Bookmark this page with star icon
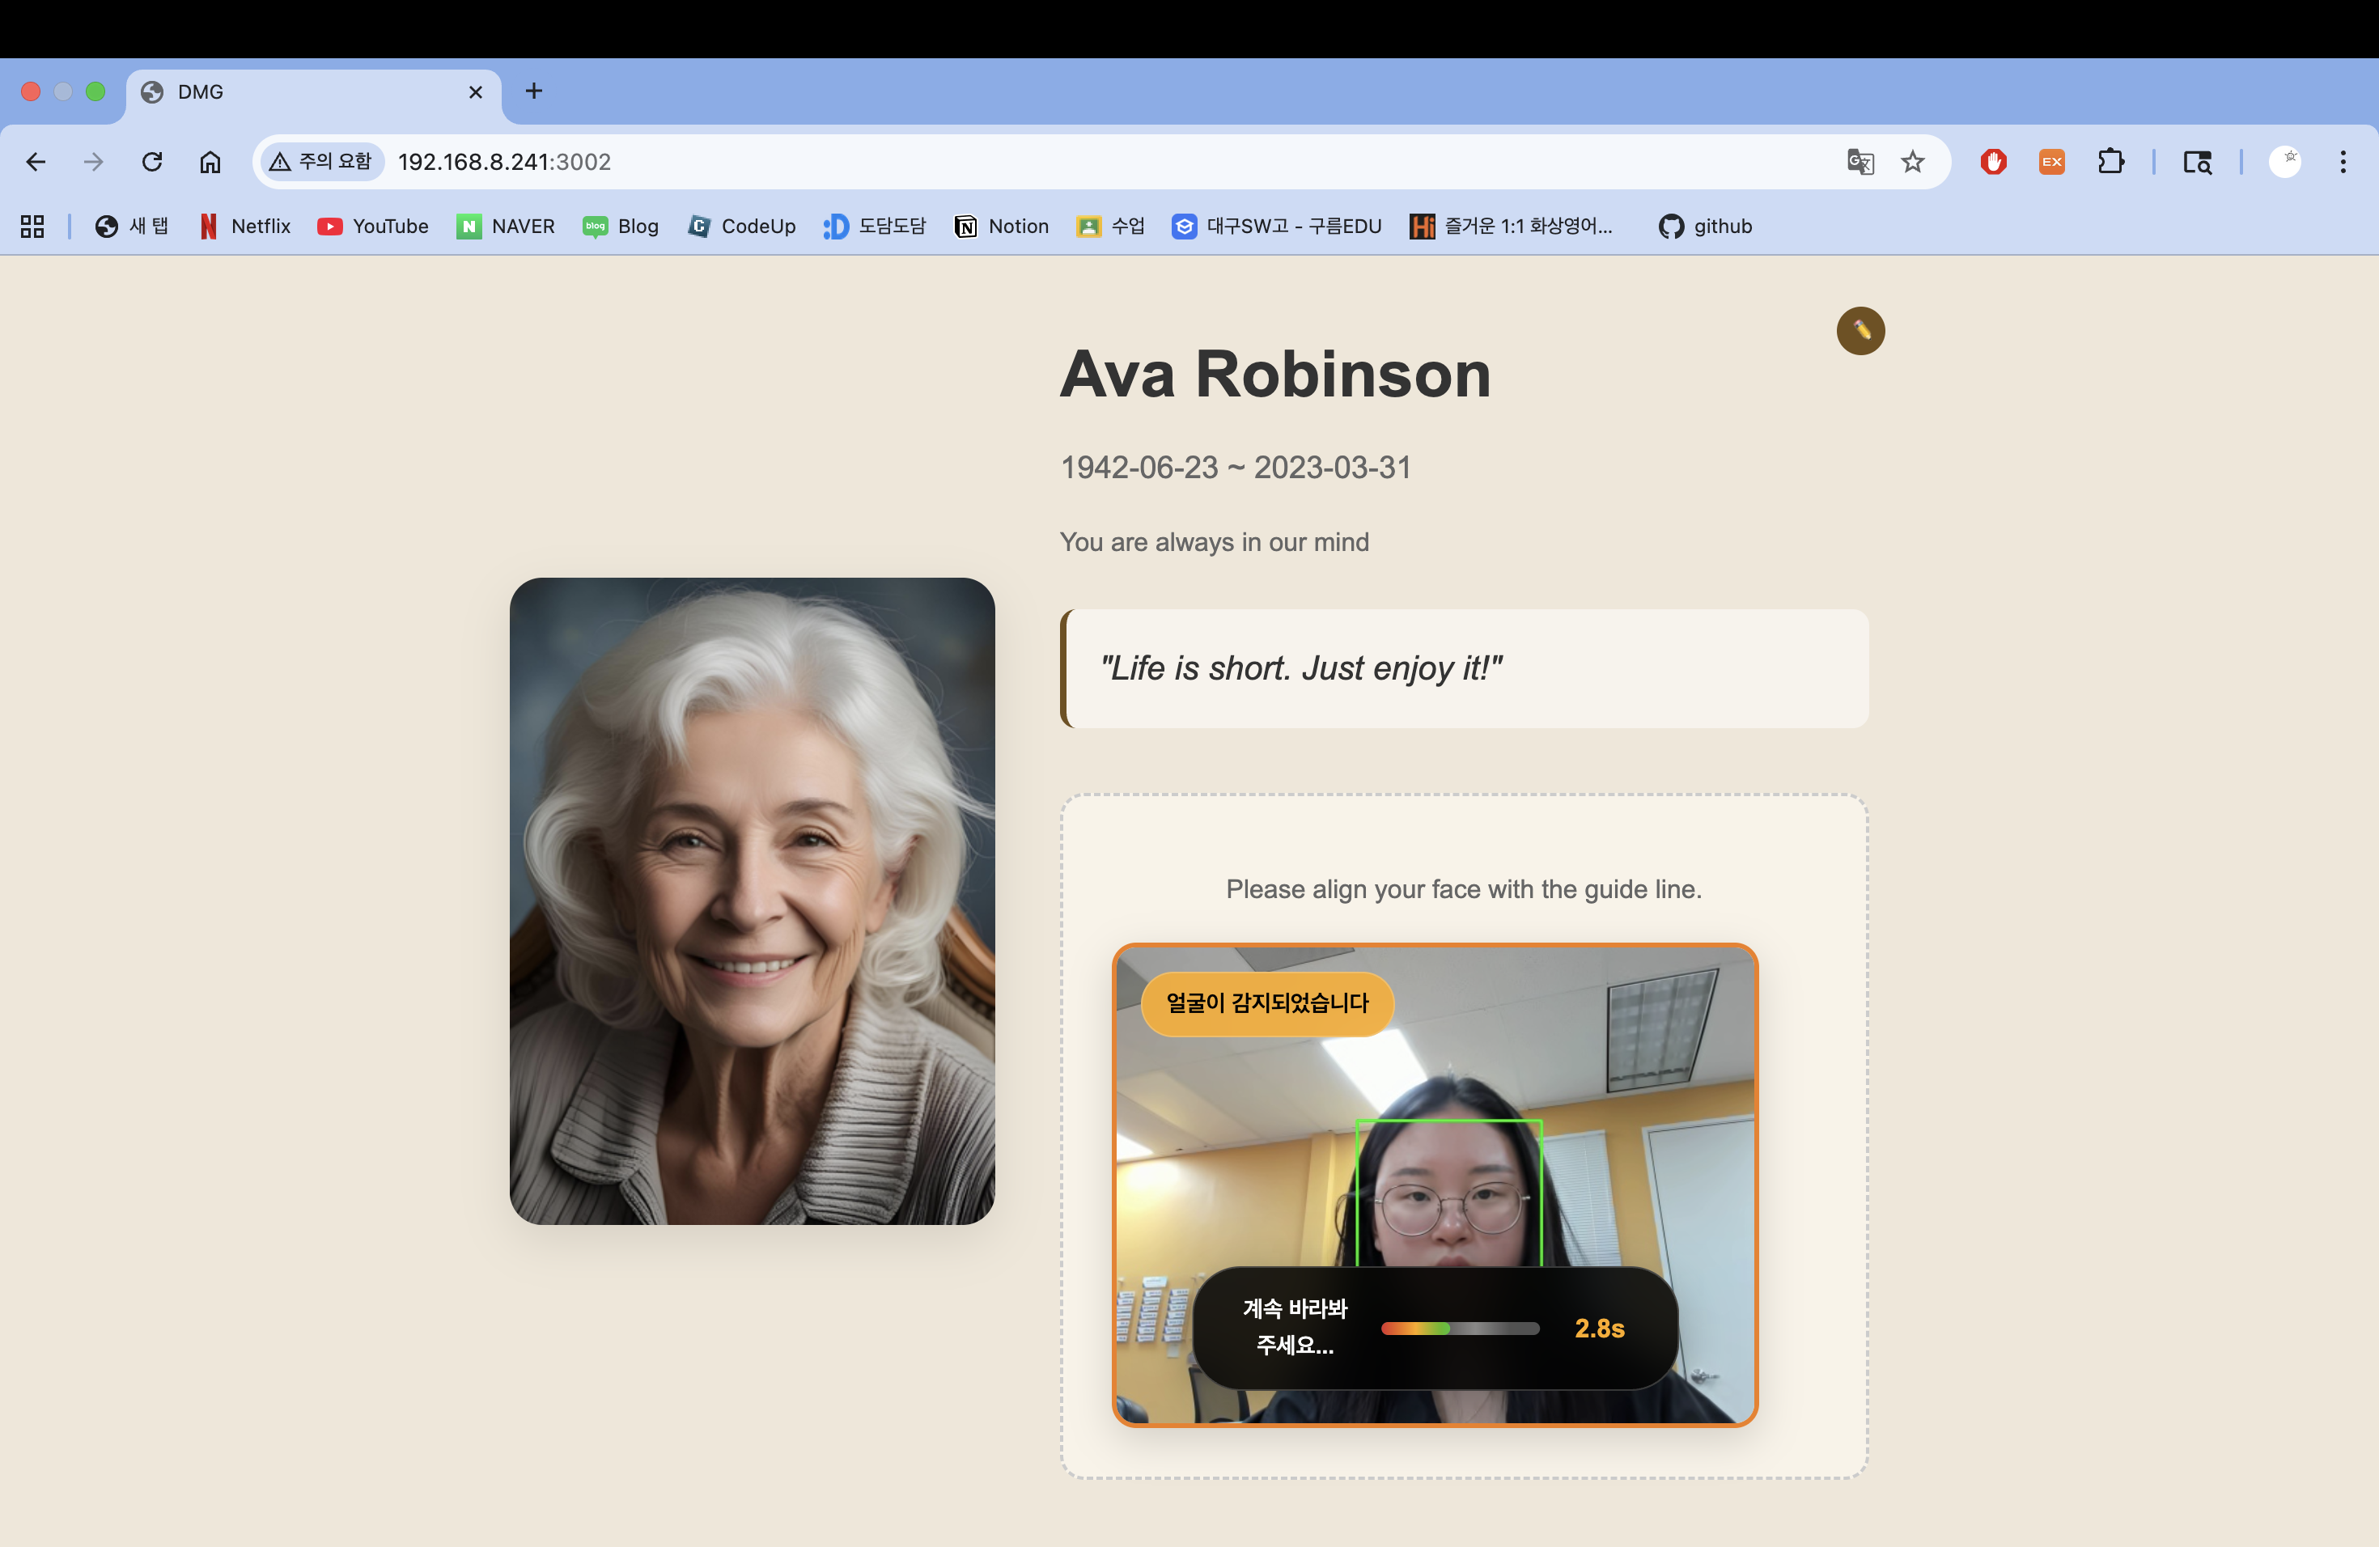The width and height of the screenshot is (2379, 1547). tap(1912, 162)
